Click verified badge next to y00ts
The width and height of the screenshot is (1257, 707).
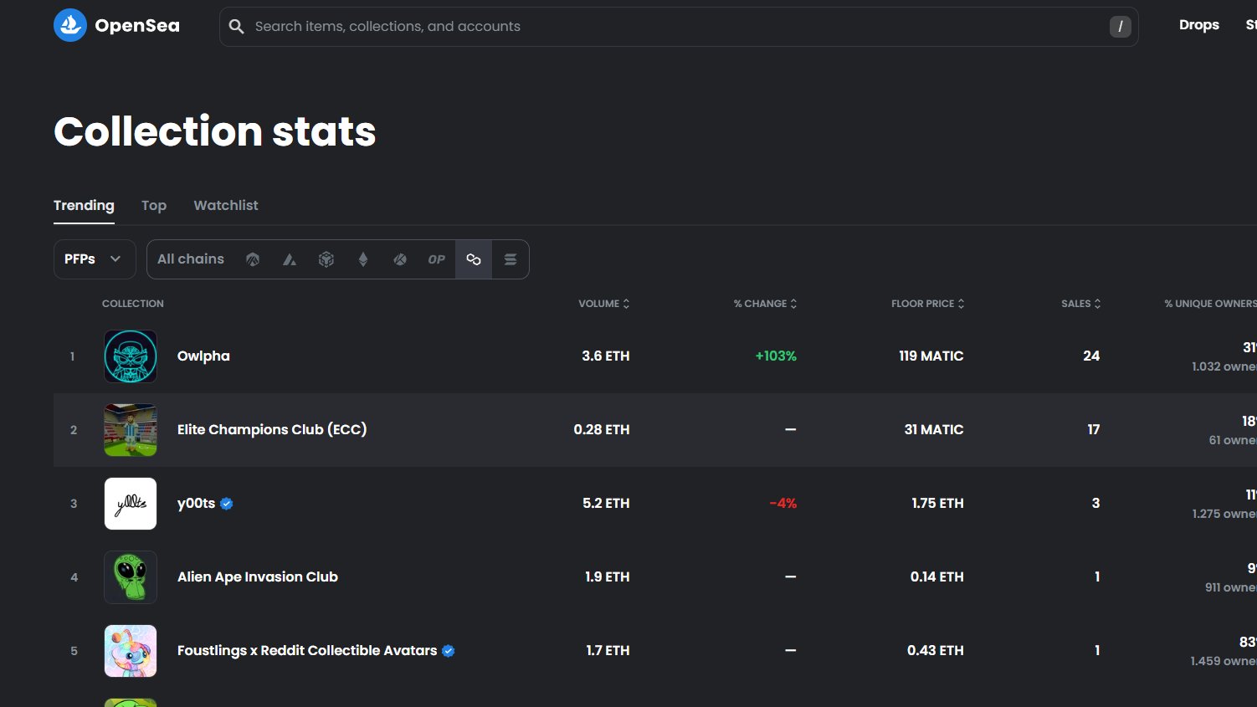point(227,504)
